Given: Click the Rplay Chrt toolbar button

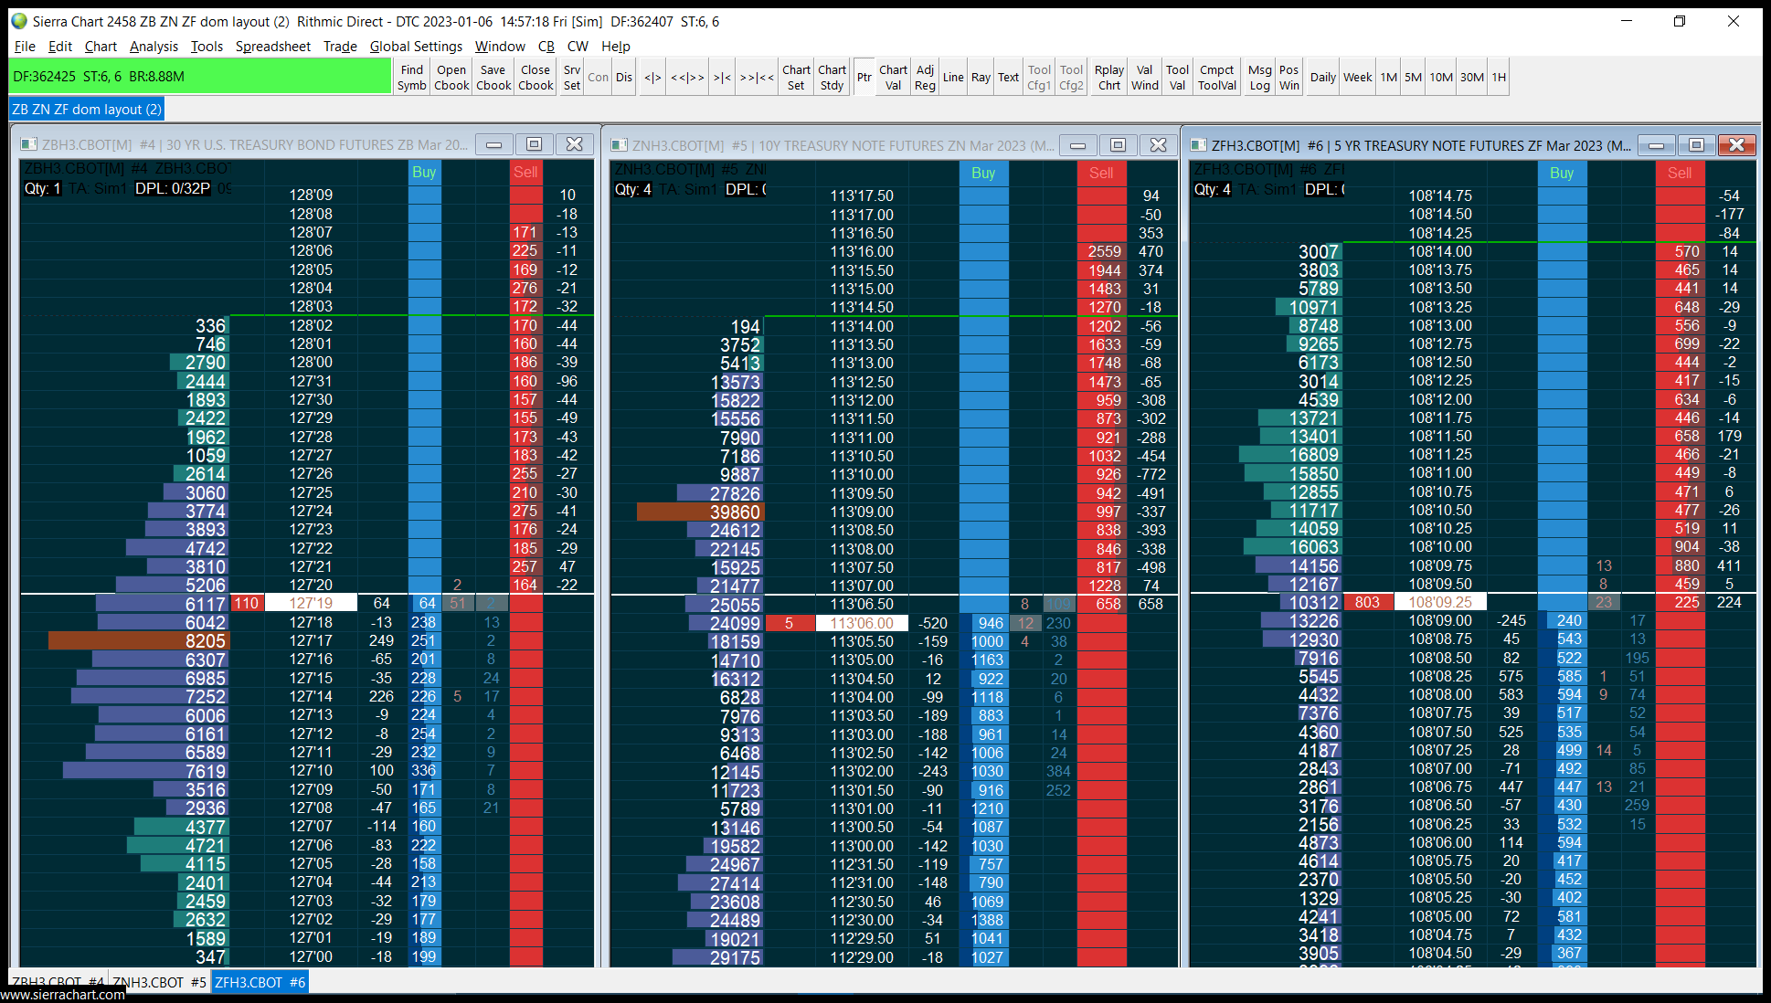Looking at the screenshot, I should pos(1108,78).
